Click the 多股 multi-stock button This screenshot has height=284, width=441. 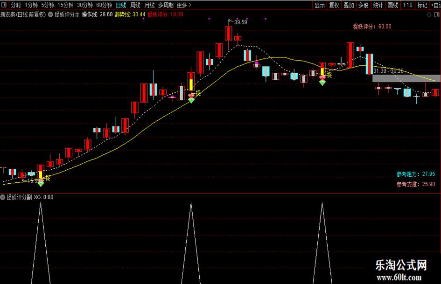tap(364, 5)
